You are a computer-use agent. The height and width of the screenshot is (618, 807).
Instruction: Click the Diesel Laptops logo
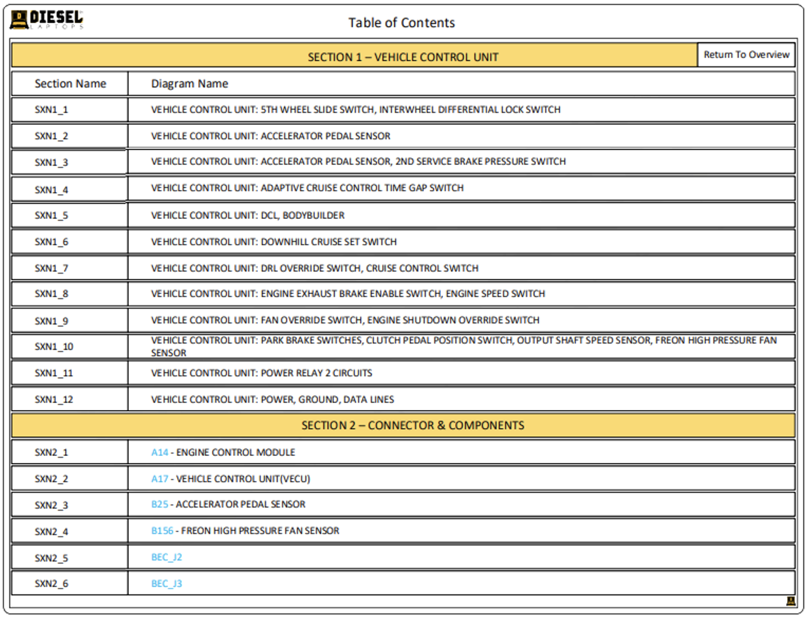click(47, 20)
